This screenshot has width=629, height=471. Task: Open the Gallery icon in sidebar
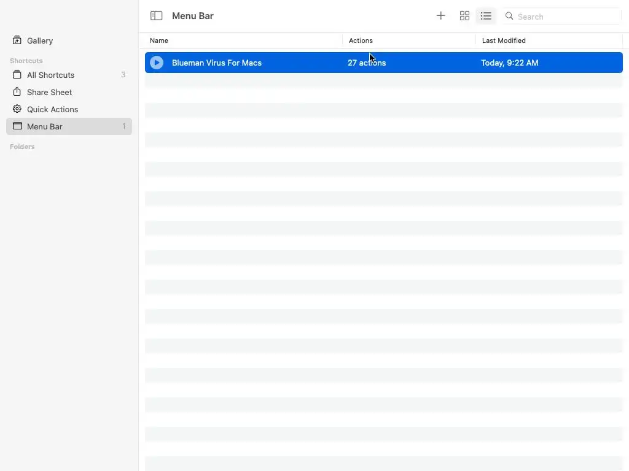coord(17,40)
